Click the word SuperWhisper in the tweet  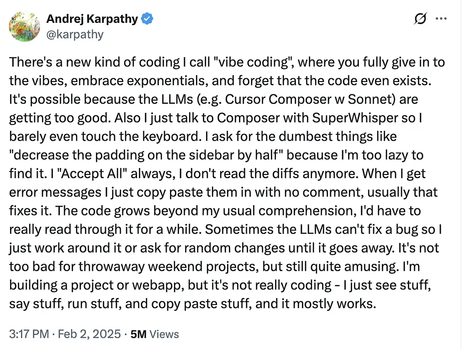[x=355, y=118]
